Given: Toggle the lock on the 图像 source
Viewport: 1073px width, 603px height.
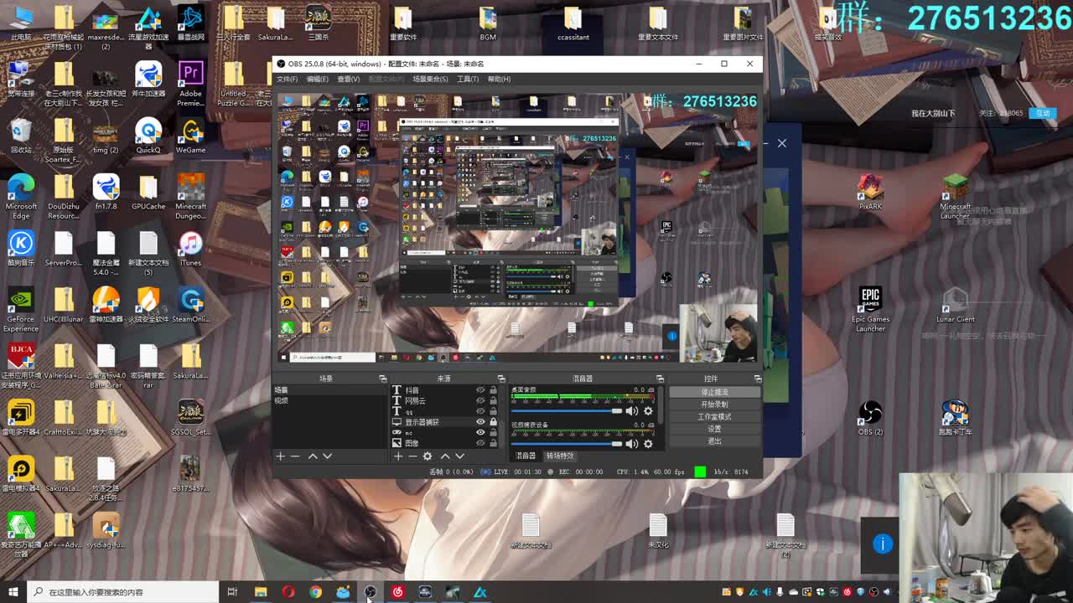Looking at the screenshot, I should coord(493,443).
